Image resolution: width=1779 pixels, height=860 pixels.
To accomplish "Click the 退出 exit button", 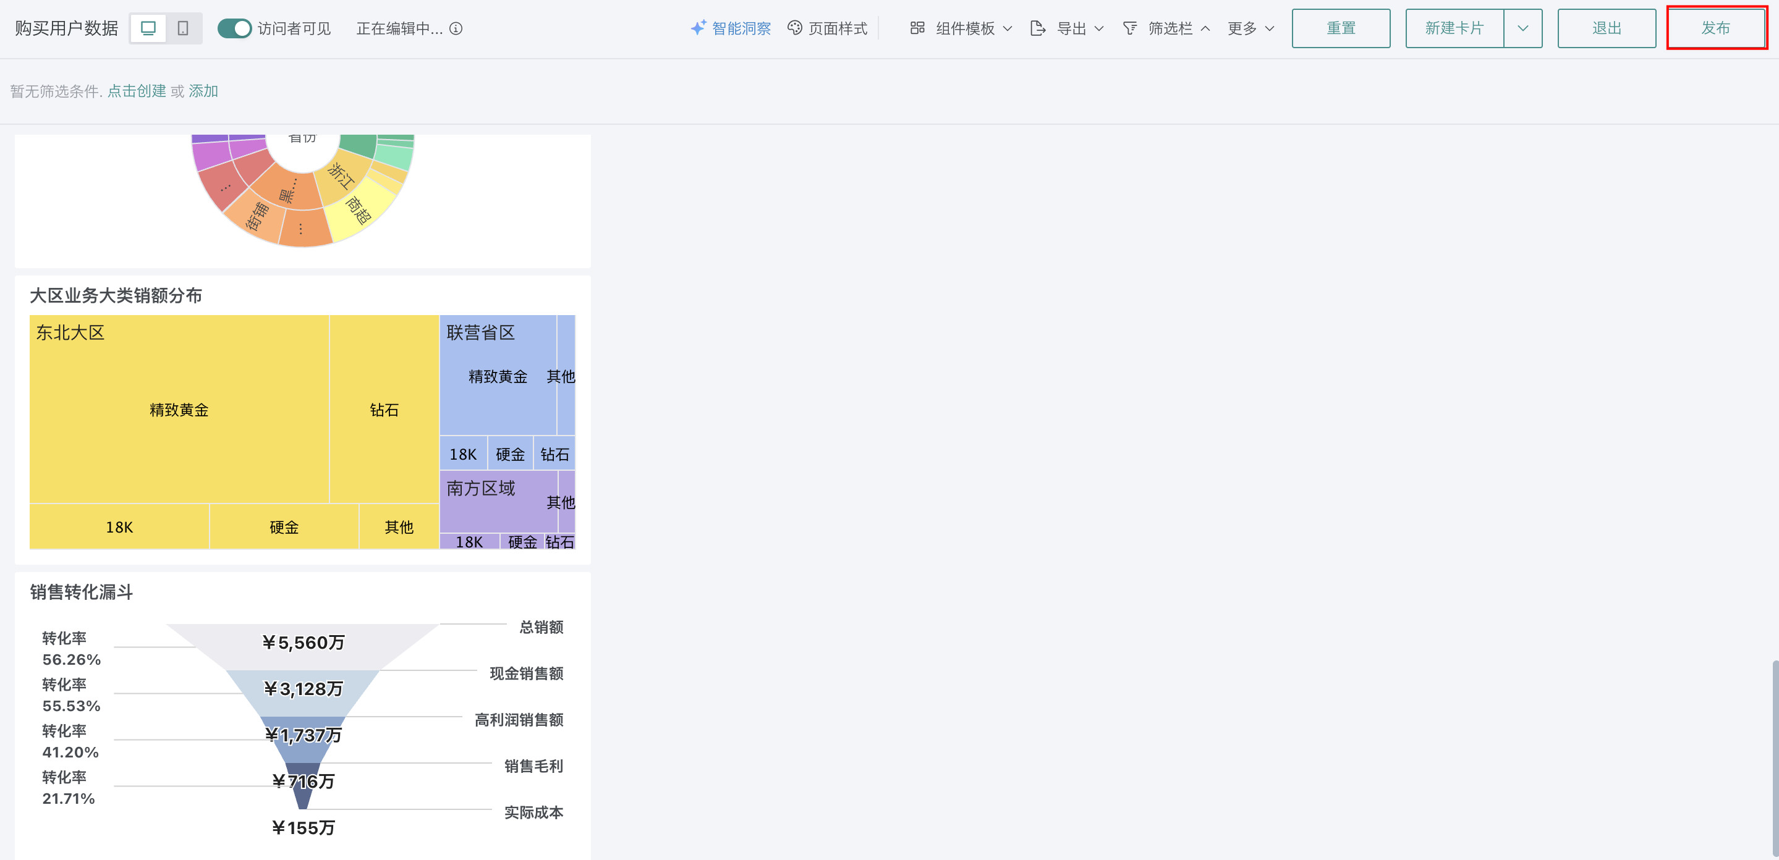I will (1606, 28).
